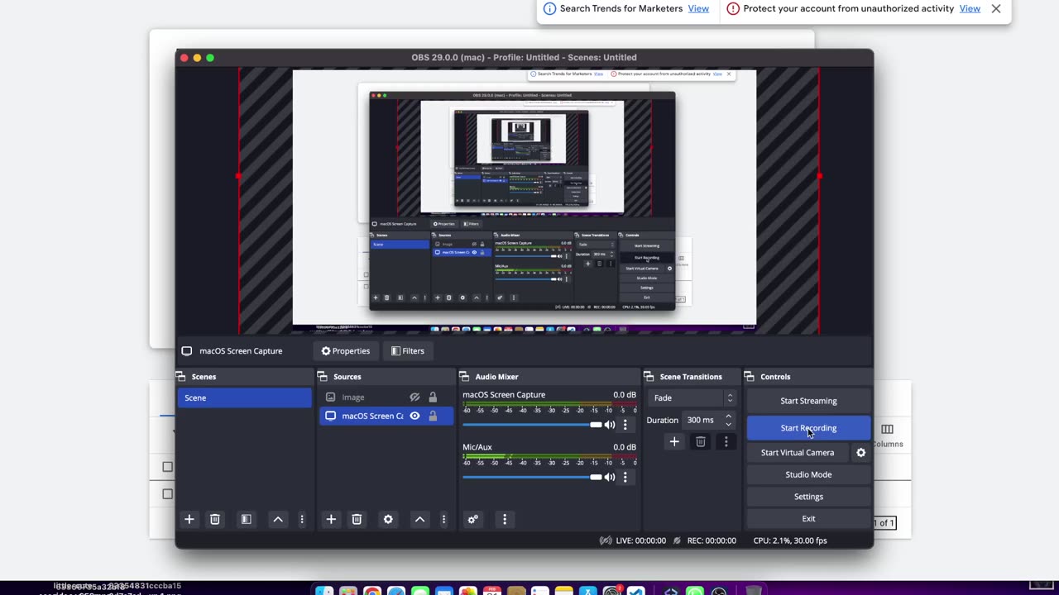
Task: Open advanced audio properties gears icon
Action: 473,519
